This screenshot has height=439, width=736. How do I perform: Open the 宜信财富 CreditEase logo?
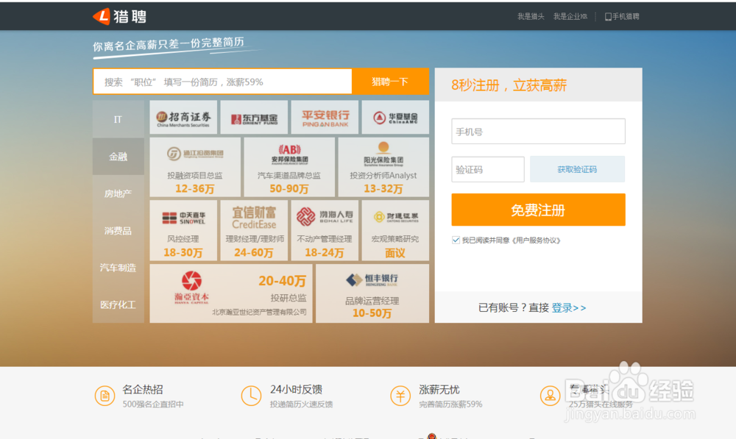(255, 217)
